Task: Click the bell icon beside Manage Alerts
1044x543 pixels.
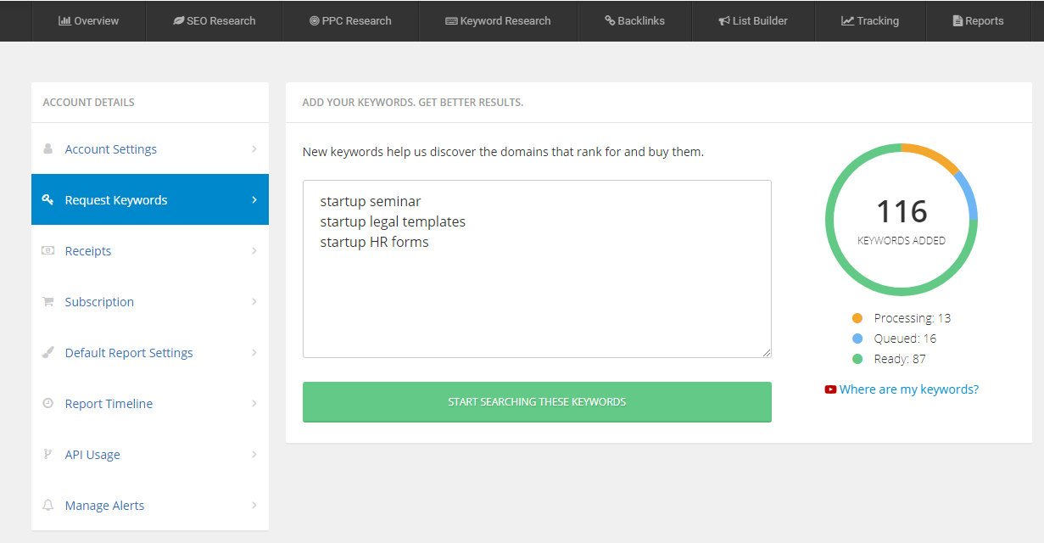Action: point(47,505)
